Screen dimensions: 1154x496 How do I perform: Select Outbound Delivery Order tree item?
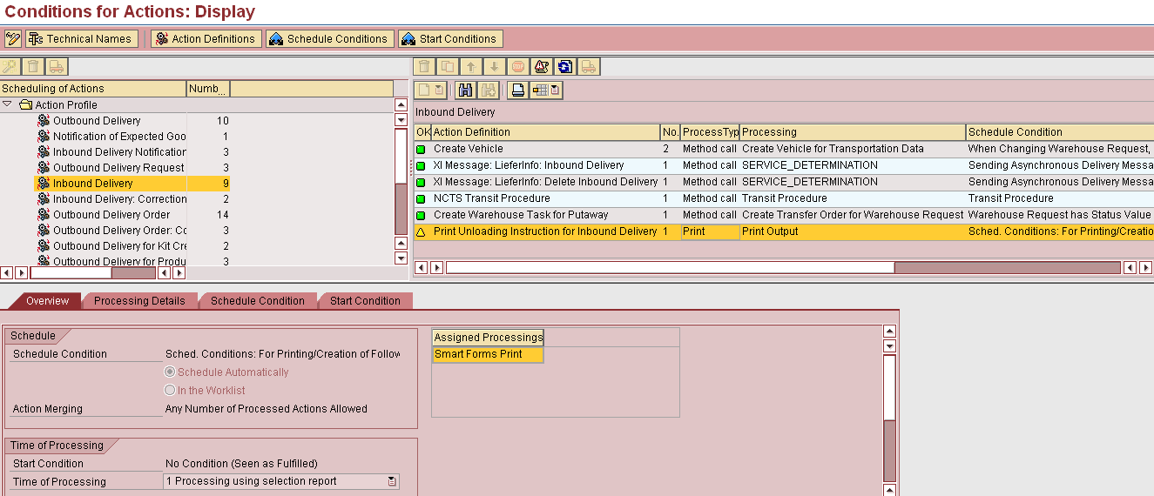coord(111,215)
